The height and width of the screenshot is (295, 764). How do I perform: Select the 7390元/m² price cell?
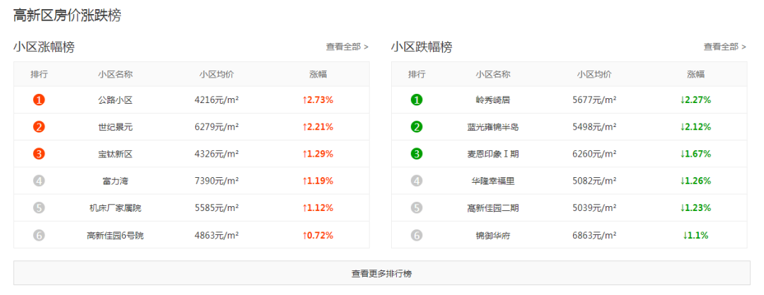pyautogui.click(x=216, y=181)
